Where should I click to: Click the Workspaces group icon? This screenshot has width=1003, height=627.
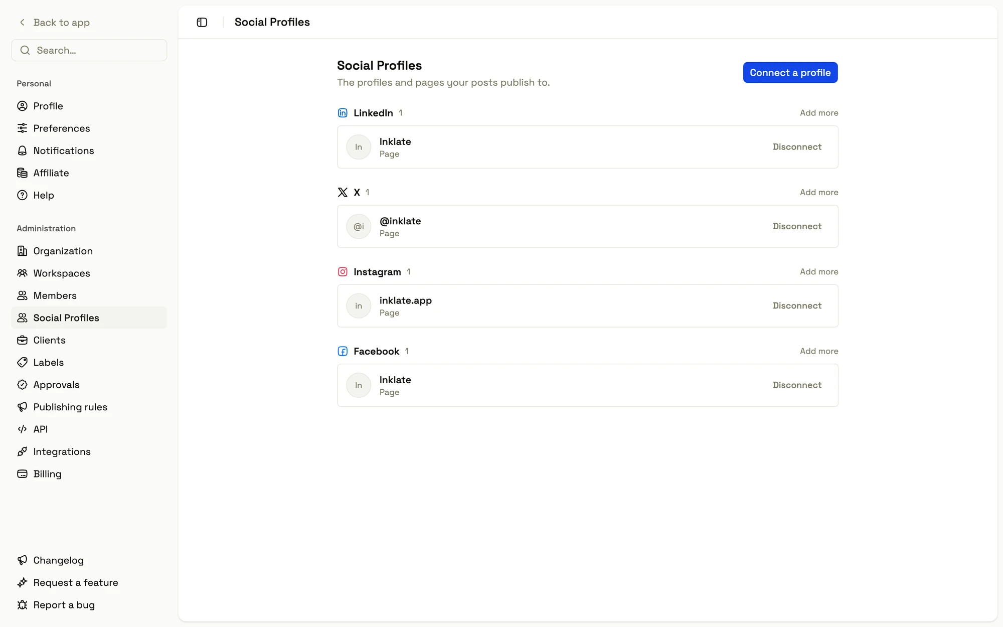click(22, 273)
